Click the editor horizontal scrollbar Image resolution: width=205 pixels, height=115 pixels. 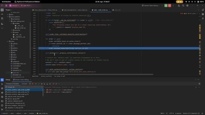tap(96, 74)
